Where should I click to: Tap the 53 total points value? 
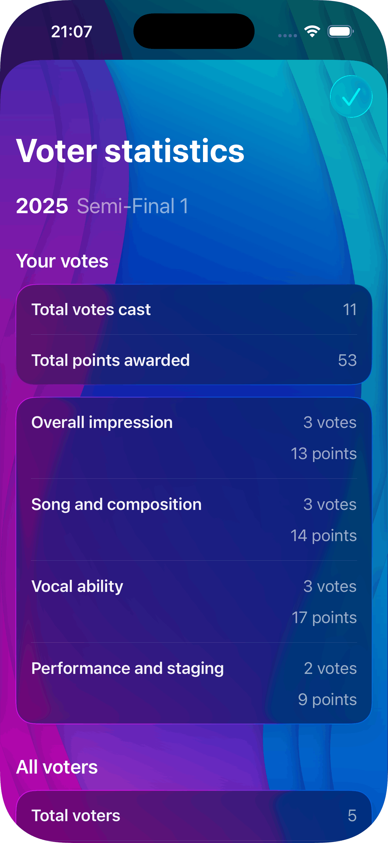(x=347, y=360)
